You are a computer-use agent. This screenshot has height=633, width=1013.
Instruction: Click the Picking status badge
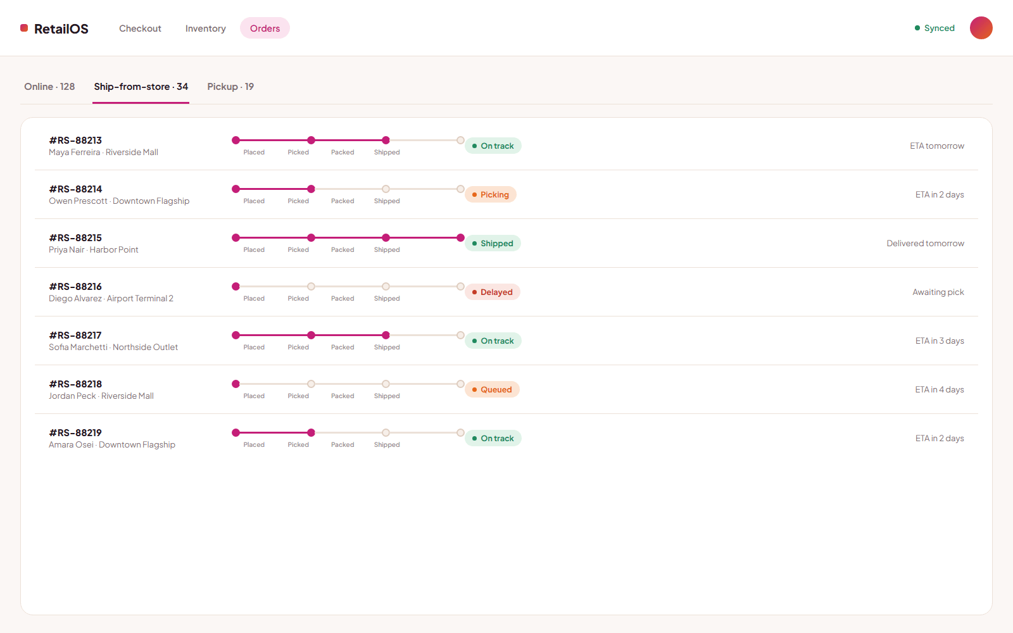point(491,194)
